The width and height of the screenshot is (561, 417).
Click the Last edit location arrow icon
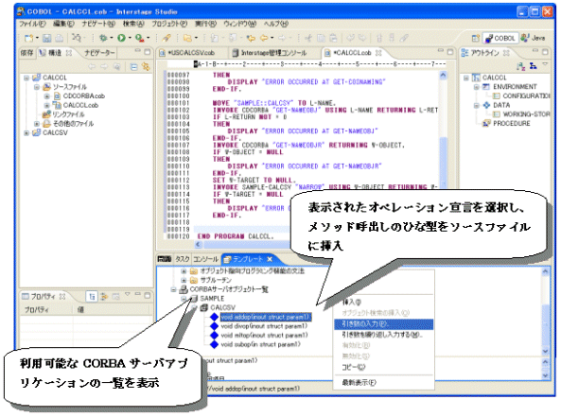[251, 38]
